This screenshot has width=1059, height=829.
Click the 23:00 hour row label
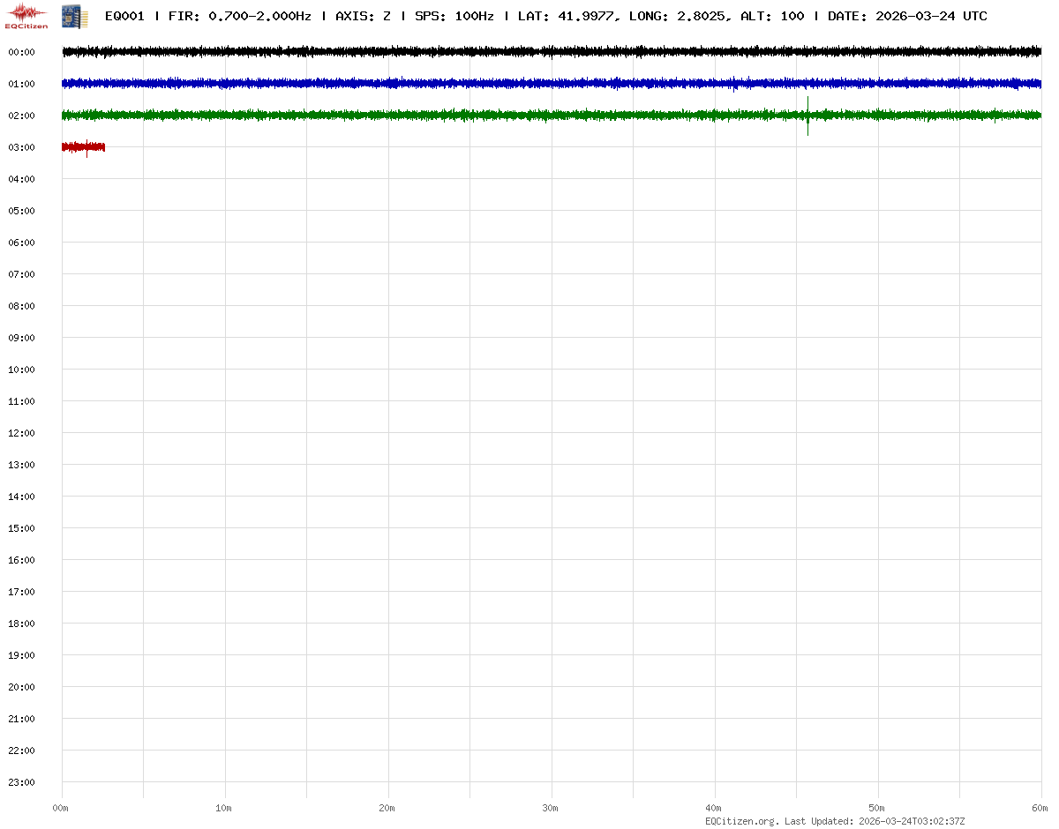click(x=21, y=782)
